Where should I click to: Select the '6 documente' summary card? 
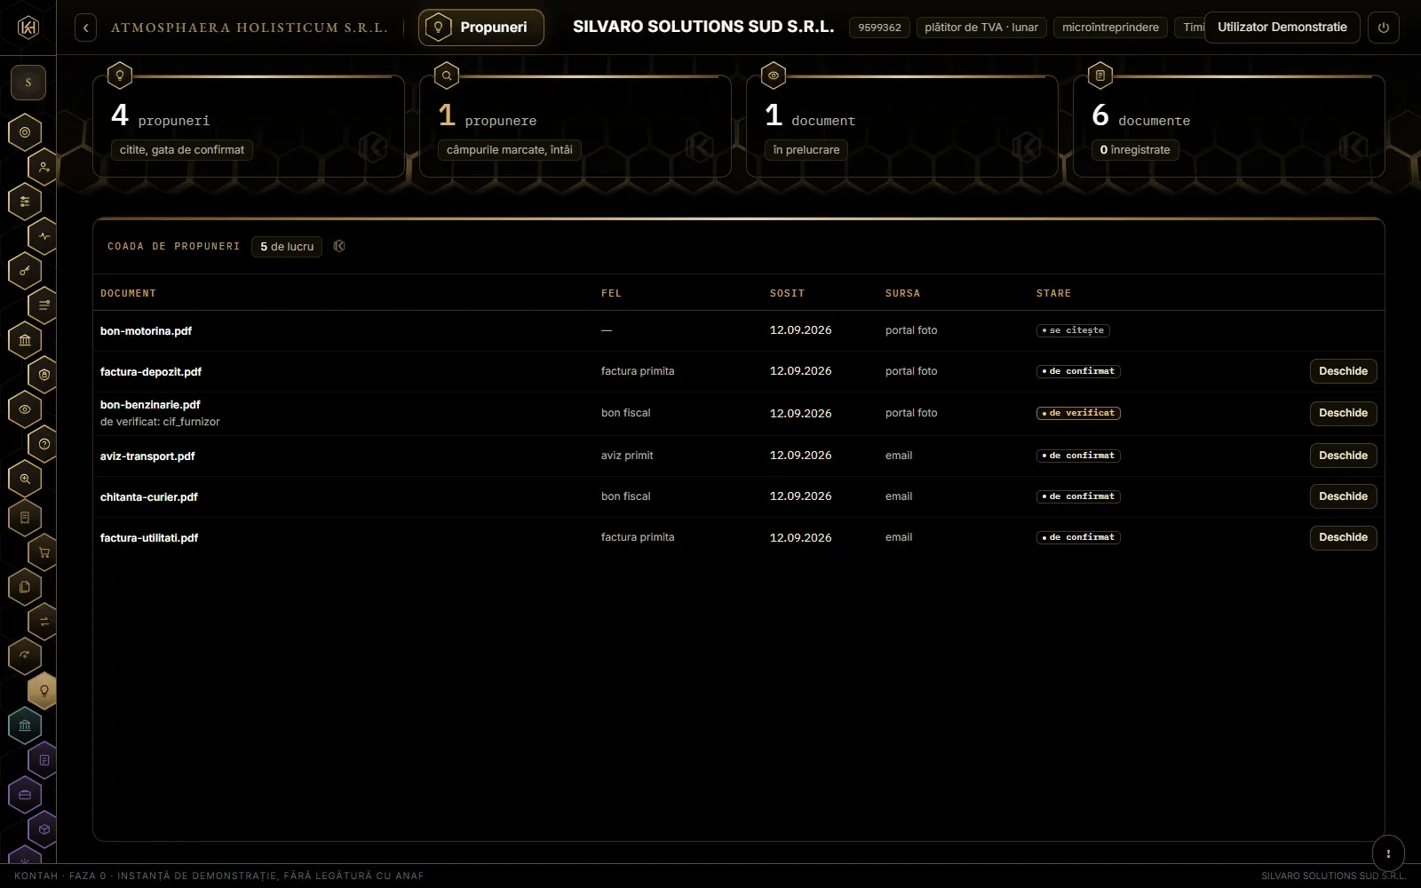point(1229,126)
